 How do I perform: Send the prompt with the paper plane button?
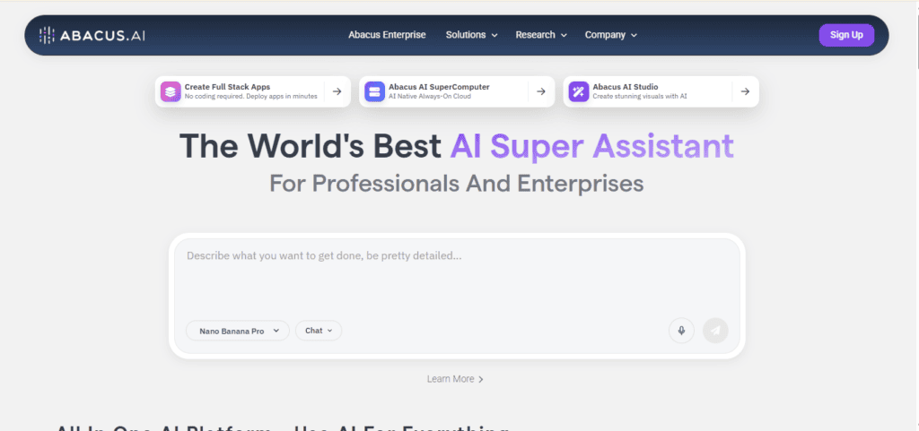coord(715,331)
